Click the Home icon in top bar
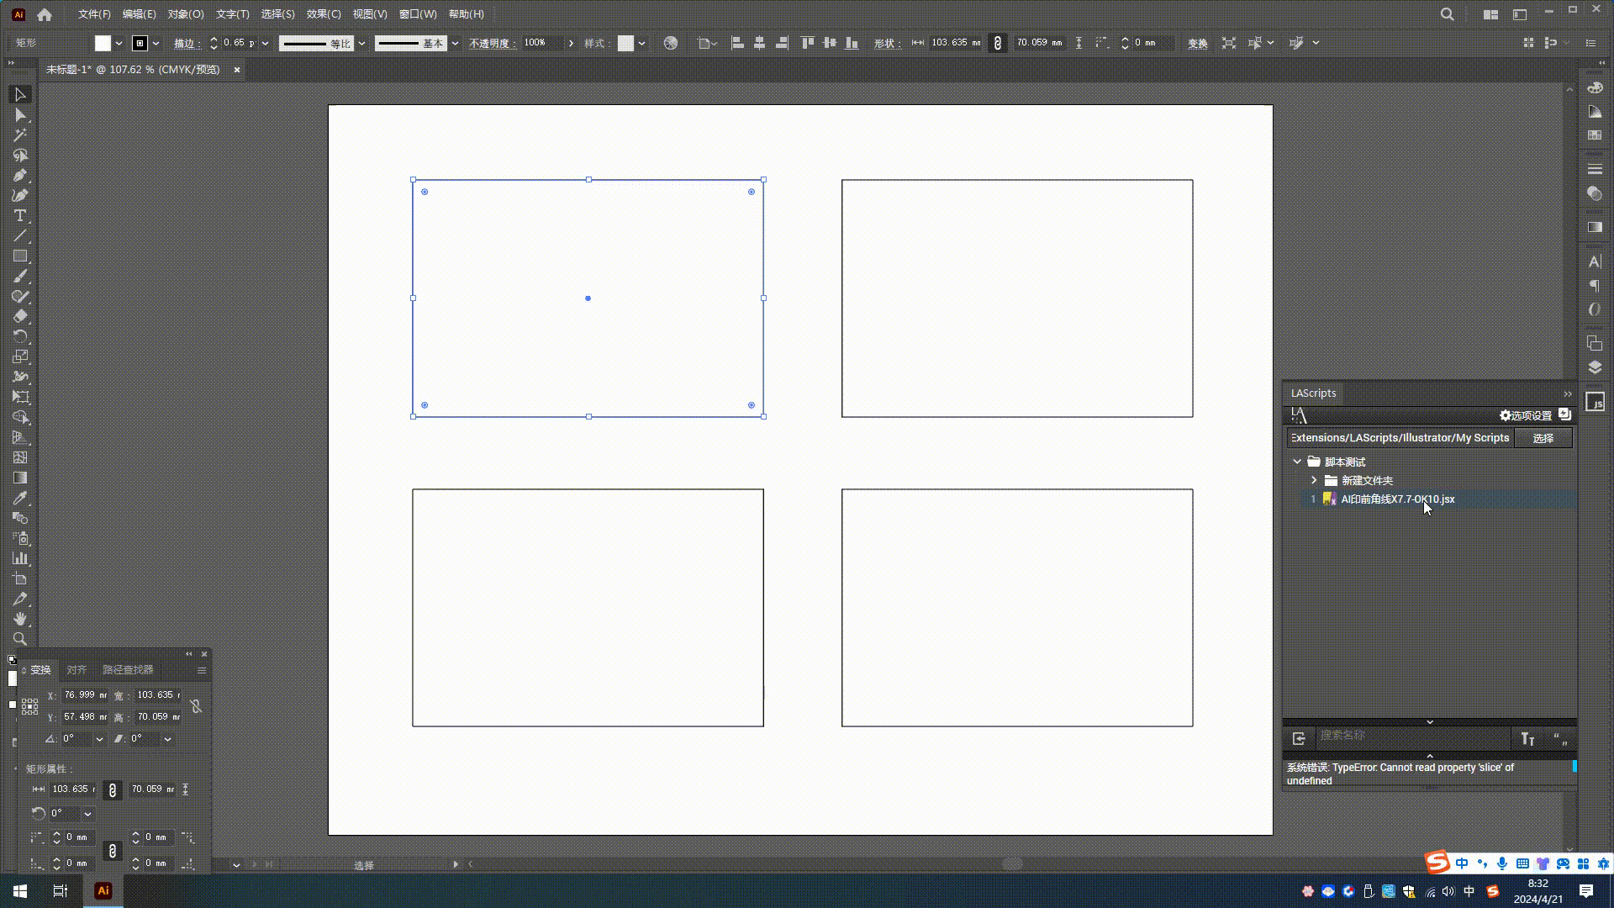The height and width of the screenshot is (908, 1614). tap(45, 14)
